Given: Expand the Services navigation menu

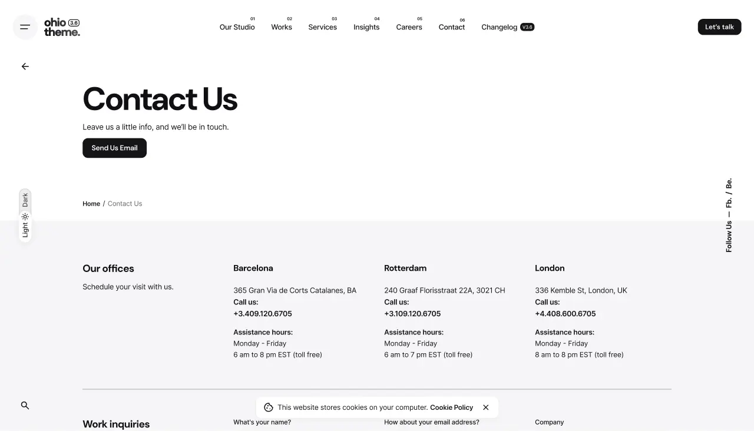Looking at the screenshot, I should (322, 27).
